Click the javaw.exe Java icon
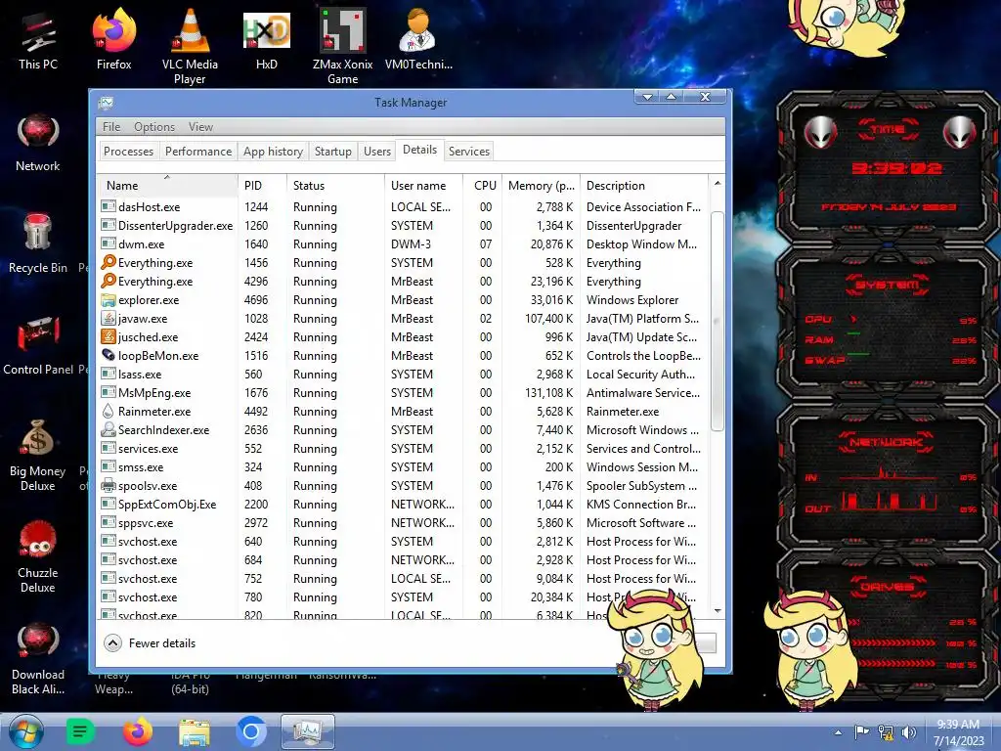1001x751 pixels. click(x=109, y=318)
